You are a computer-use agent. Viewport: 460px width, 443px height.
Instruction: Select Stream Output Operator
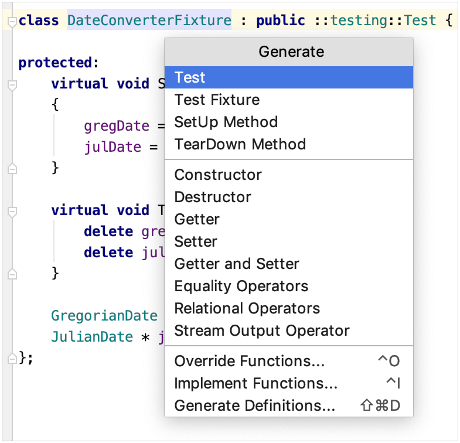289,330
